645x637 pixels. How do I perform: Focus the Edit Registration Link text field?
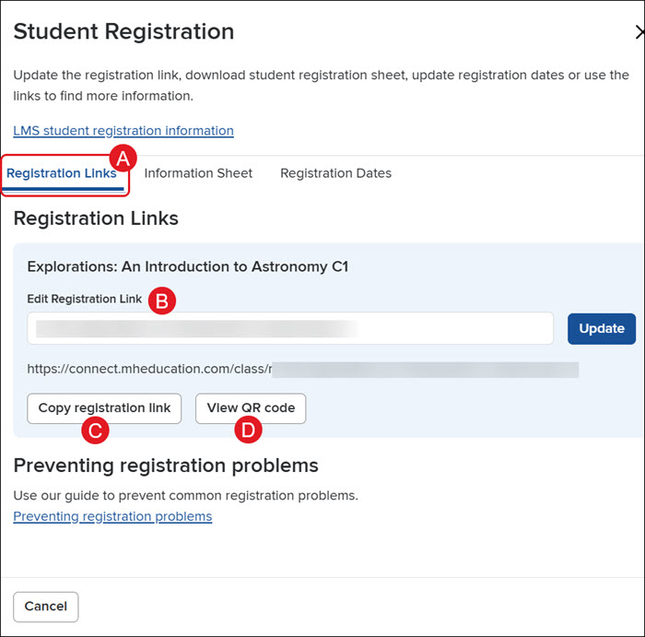click(290, 328)
